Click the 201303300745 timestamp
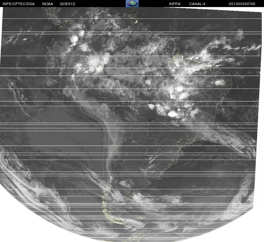The height and width of the screenshot is (242, 264). coord(242,4)
